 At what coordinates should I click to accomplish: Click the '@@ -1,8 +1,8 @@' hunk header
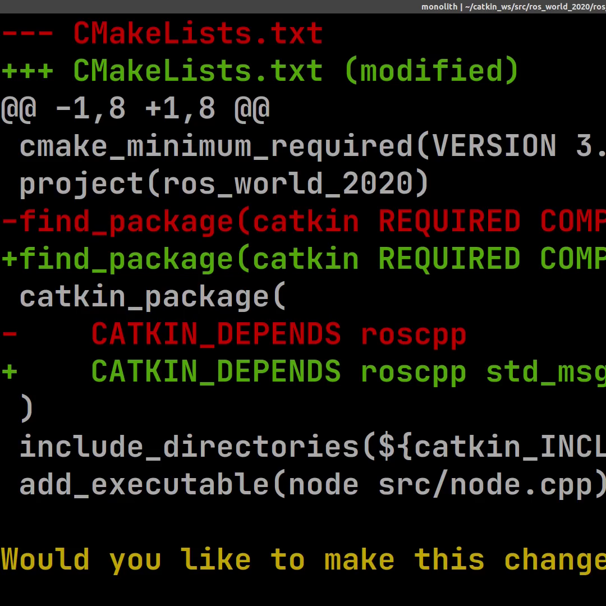(136, 109)
